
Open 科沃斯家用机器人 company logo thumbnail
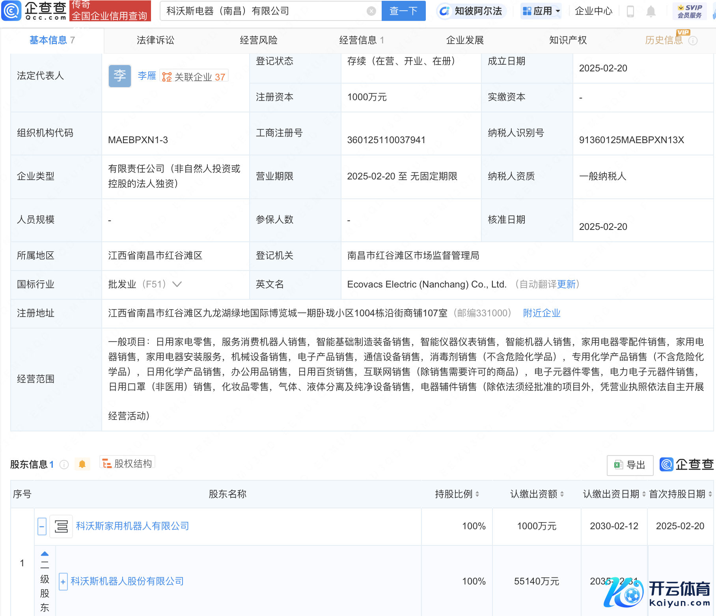tap(61, 526)
